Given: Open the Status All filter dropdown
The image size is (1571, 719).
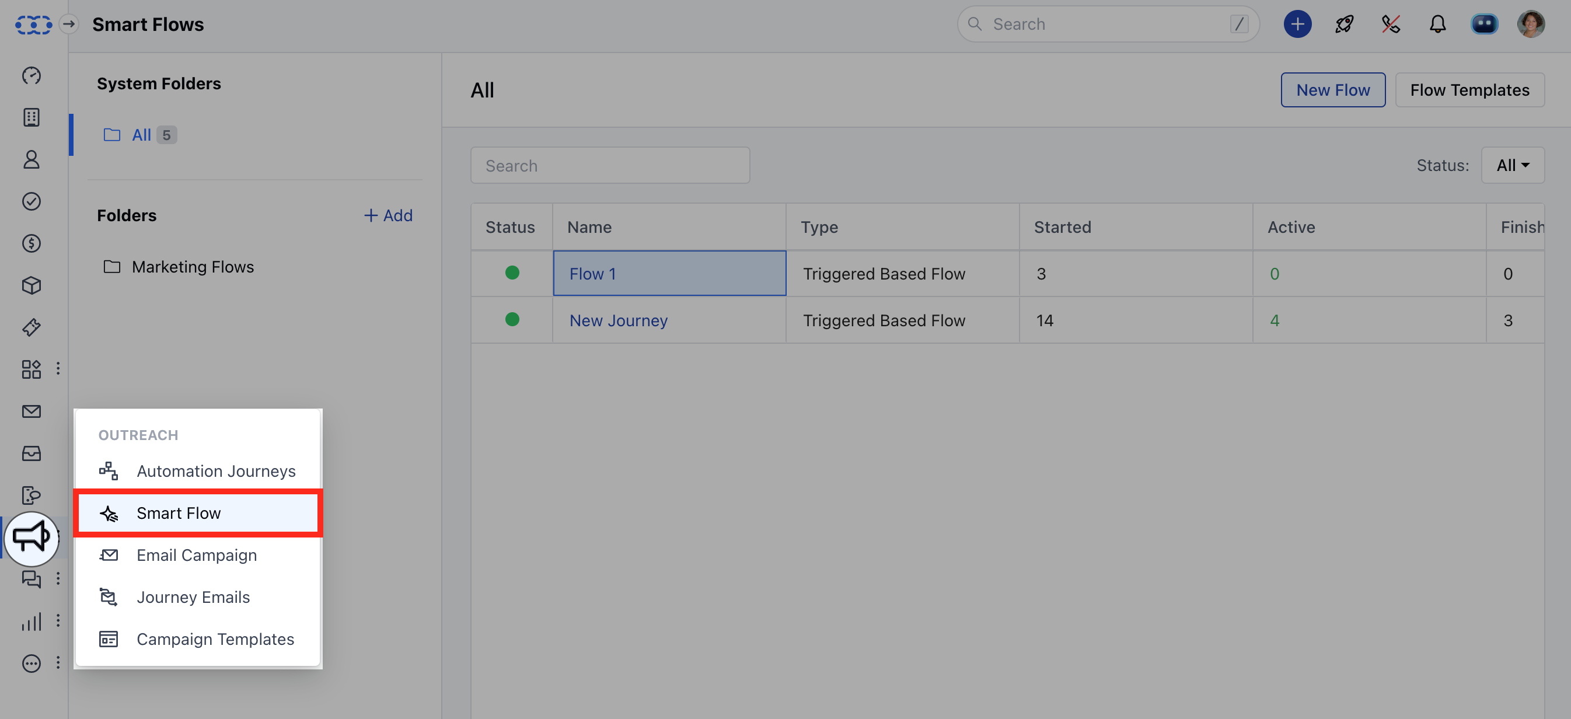Looking at the screenshot, I should [x=1513, y=165].
